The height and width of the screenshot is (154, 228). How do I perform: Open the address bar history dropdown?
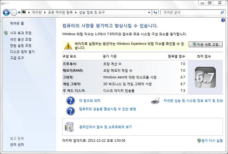149,12
